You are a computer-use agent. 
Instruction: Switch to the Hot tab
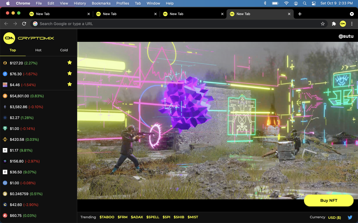38,50
